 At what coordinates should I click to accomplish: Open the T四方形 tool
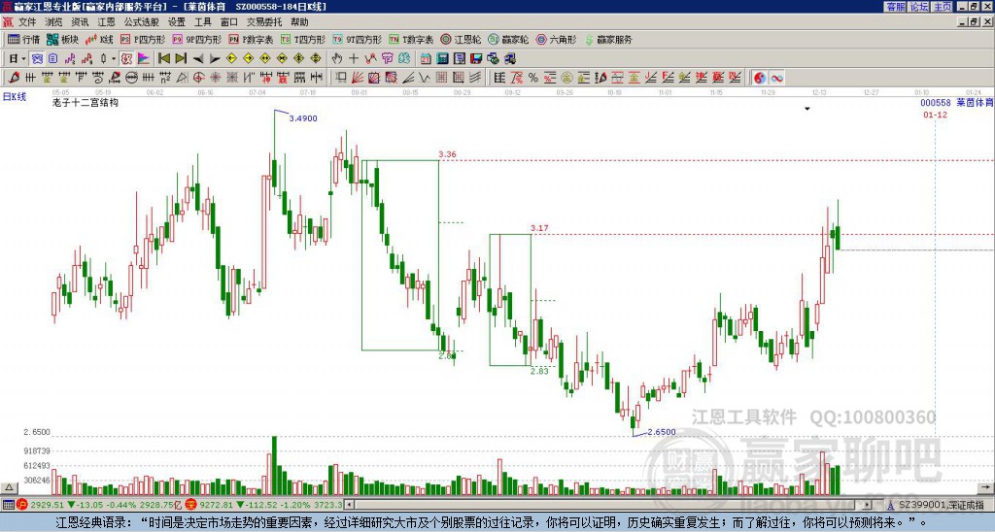point(303,39)
